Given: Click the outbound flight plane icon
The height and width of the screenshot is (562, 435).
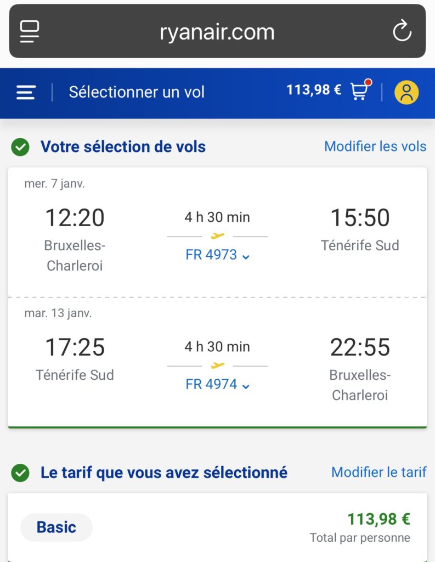Looking at the screenshot, I should (x=217, y=236).
